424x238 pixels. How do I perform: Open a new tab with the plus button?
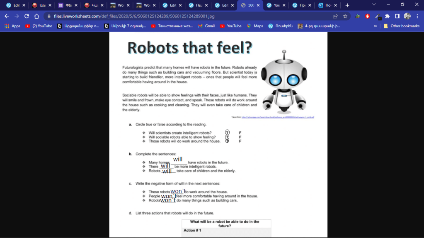tap(347, 5)
